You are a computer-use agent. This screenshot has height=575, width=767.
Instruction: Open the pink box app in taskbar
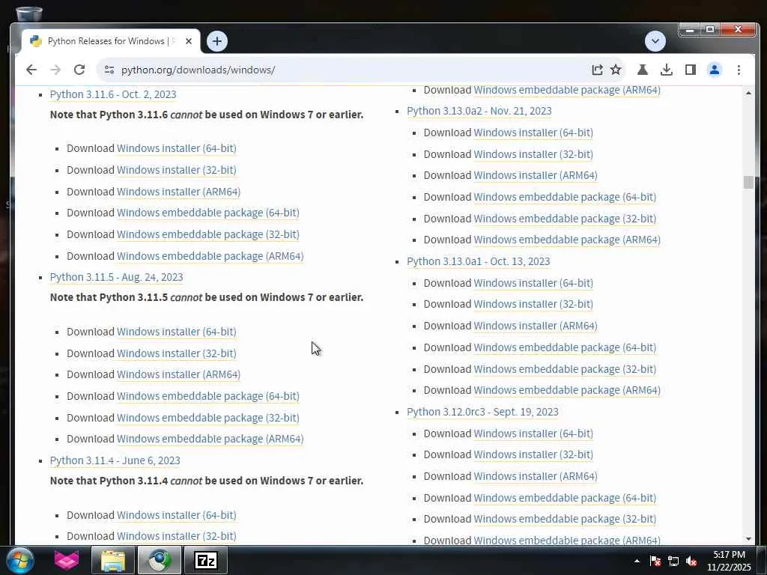pyautogui.click(x=67, y=560)
